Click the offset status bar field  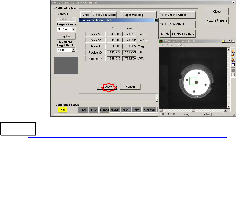pos(207,114)
